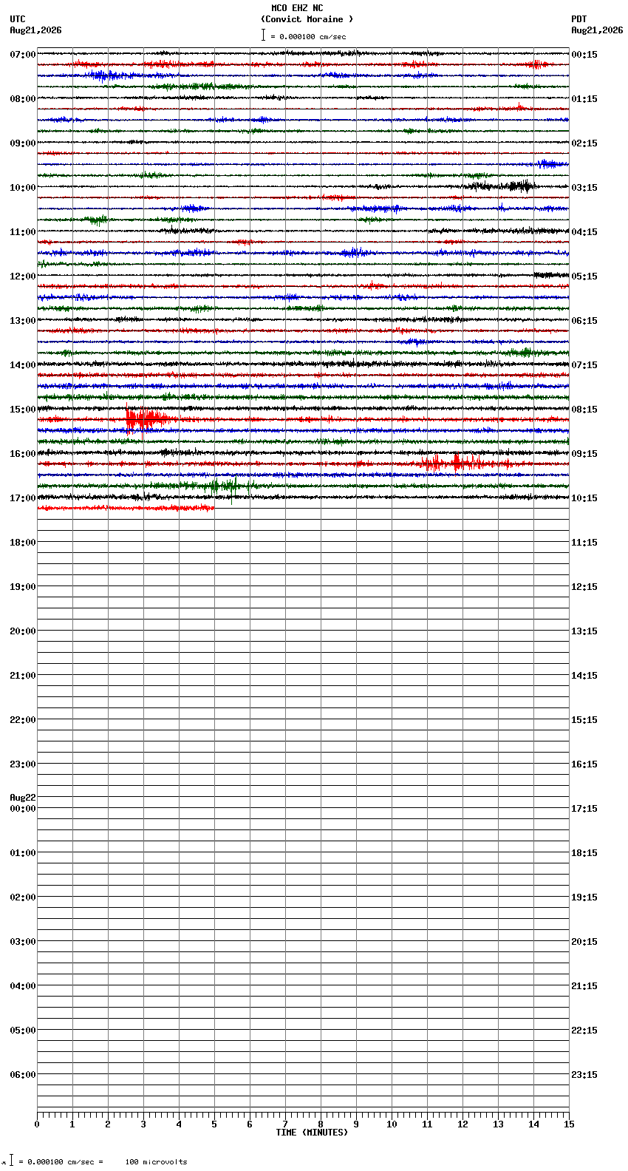This screenshot has height=1171, width=628.
Task: Click the '20:00' UTC hour label
Action: pyautogui.click(x=22, y=631)
